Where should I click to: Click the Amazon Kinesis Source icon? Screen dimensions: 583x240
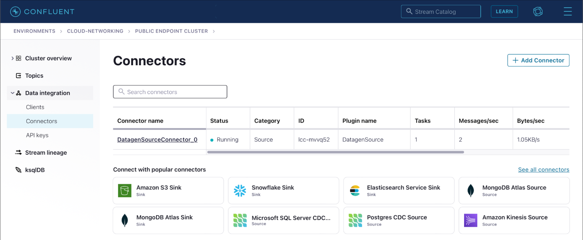[471, 220]
